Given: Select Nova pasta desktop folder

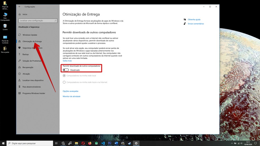Looking at the screenshot, I should pos(5,50).
